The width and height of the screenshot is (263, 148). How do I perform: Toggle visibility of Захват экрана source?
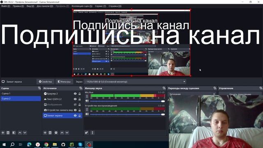click(75, 116)
